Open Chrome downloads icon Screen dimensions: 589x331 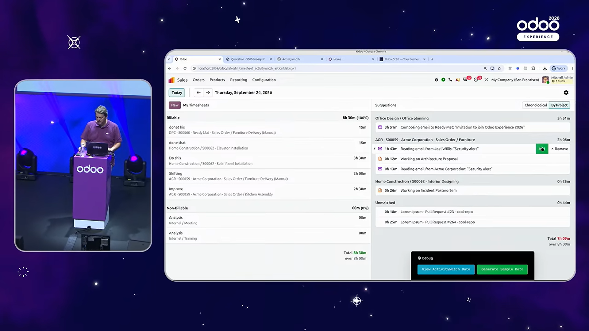(545, 68)
